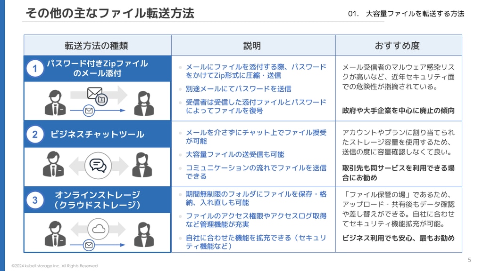Screen dimensions: 483x271
Task: Select the chat bubble icon in row 2
Action: (x=98, y=166)
